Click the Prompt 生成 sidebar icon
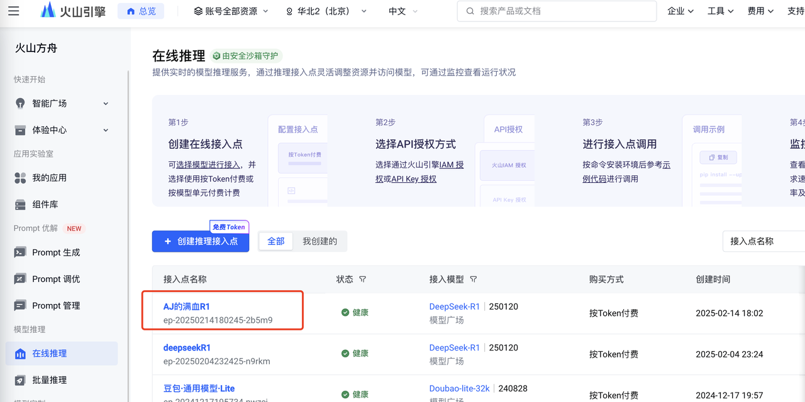This screenshot has width=805, height=402. pos(20,253)
